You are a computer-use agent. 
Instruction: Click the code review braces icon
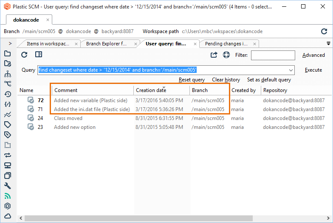click(7, 104)
